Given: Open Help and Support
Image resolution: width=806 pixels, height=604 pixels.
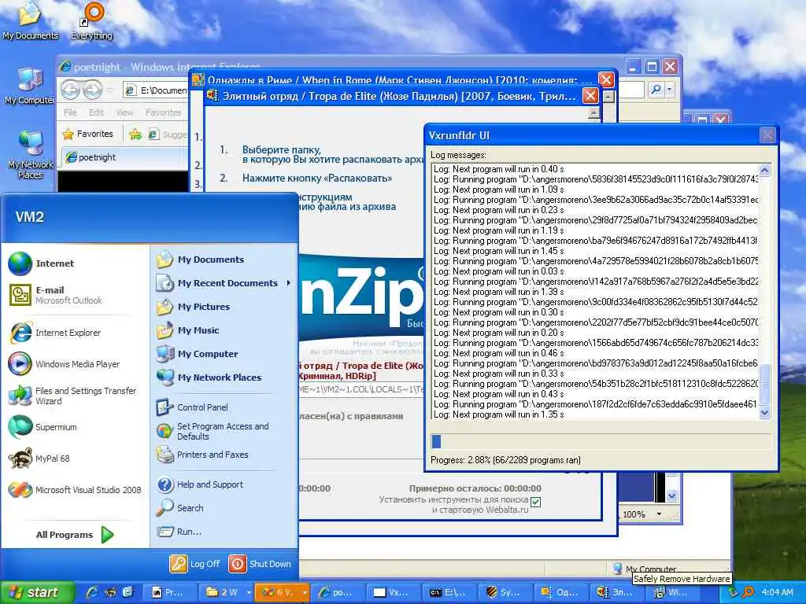Looking at the screenshot, I should click(x=200, y=484).
